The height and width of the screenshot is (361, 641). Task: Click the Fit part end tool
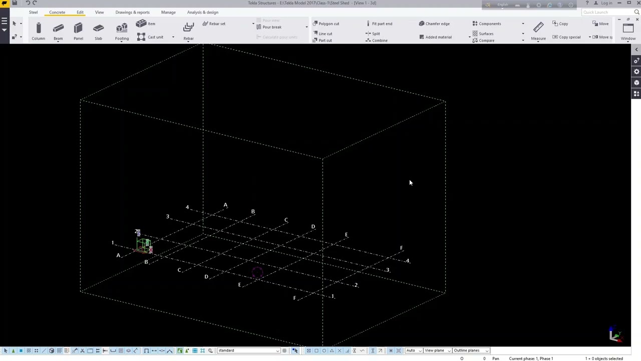[379, 24]
